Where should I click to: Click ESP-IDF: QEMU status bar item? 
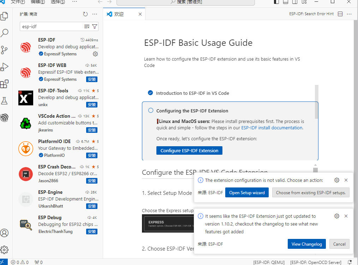coord(269,262)
